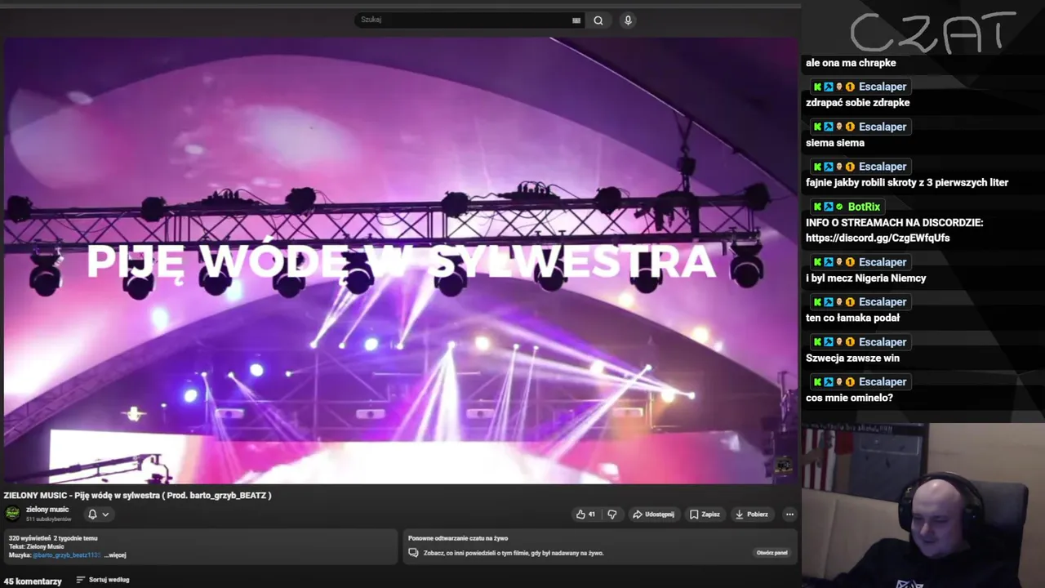Click chat message 'cos mnie ominelo?'
Viewport: 1045px width, 588px height.
tap(849, 399)
